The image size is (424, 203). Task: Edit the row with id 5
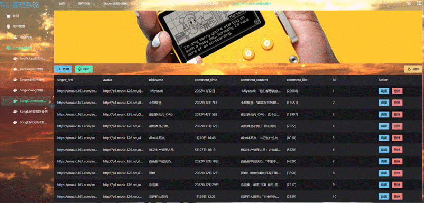coord(384,138)
